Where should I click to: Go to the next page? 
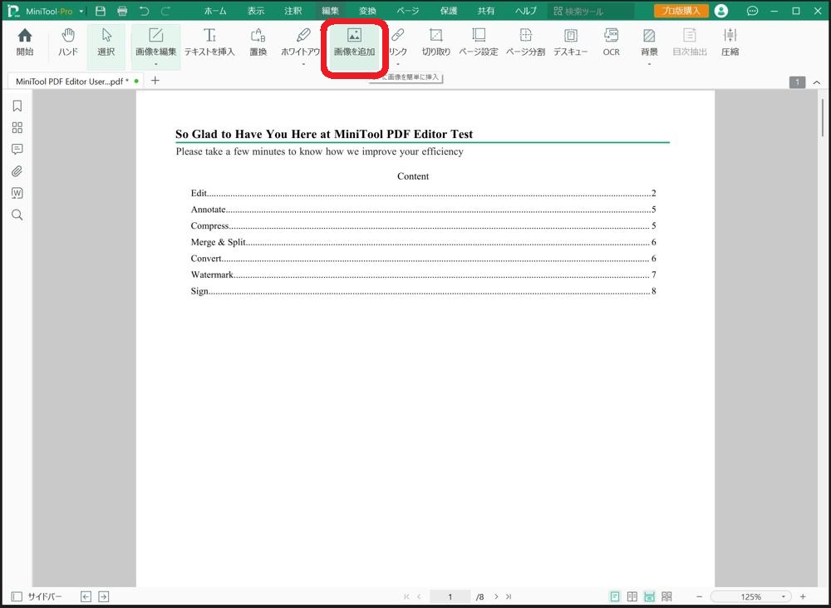point(496,597)
